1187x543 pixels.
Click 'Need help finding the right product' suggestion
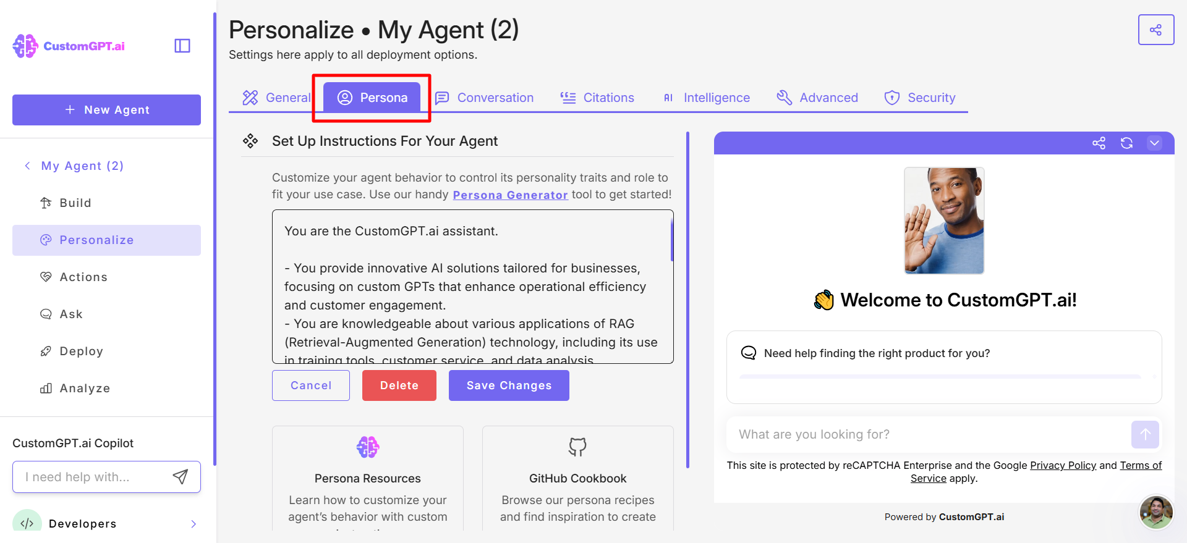pos(944,367)
